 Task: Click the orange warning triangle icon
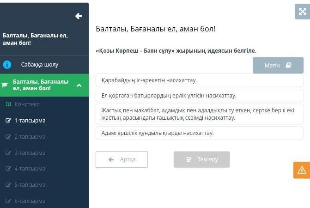(x=302, y=170)
